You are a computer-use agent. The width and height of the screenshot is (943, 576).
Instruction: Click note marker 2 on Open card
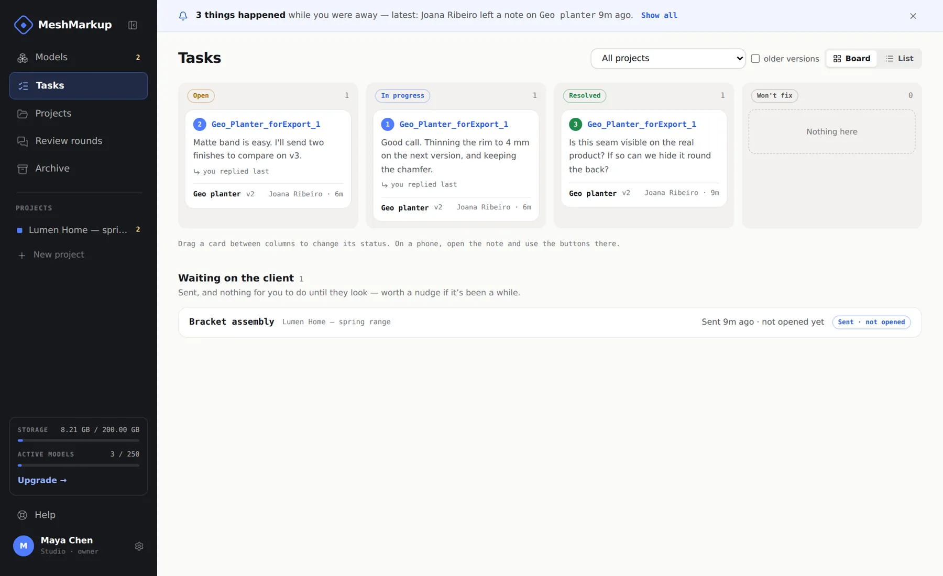tap(200, 125)
